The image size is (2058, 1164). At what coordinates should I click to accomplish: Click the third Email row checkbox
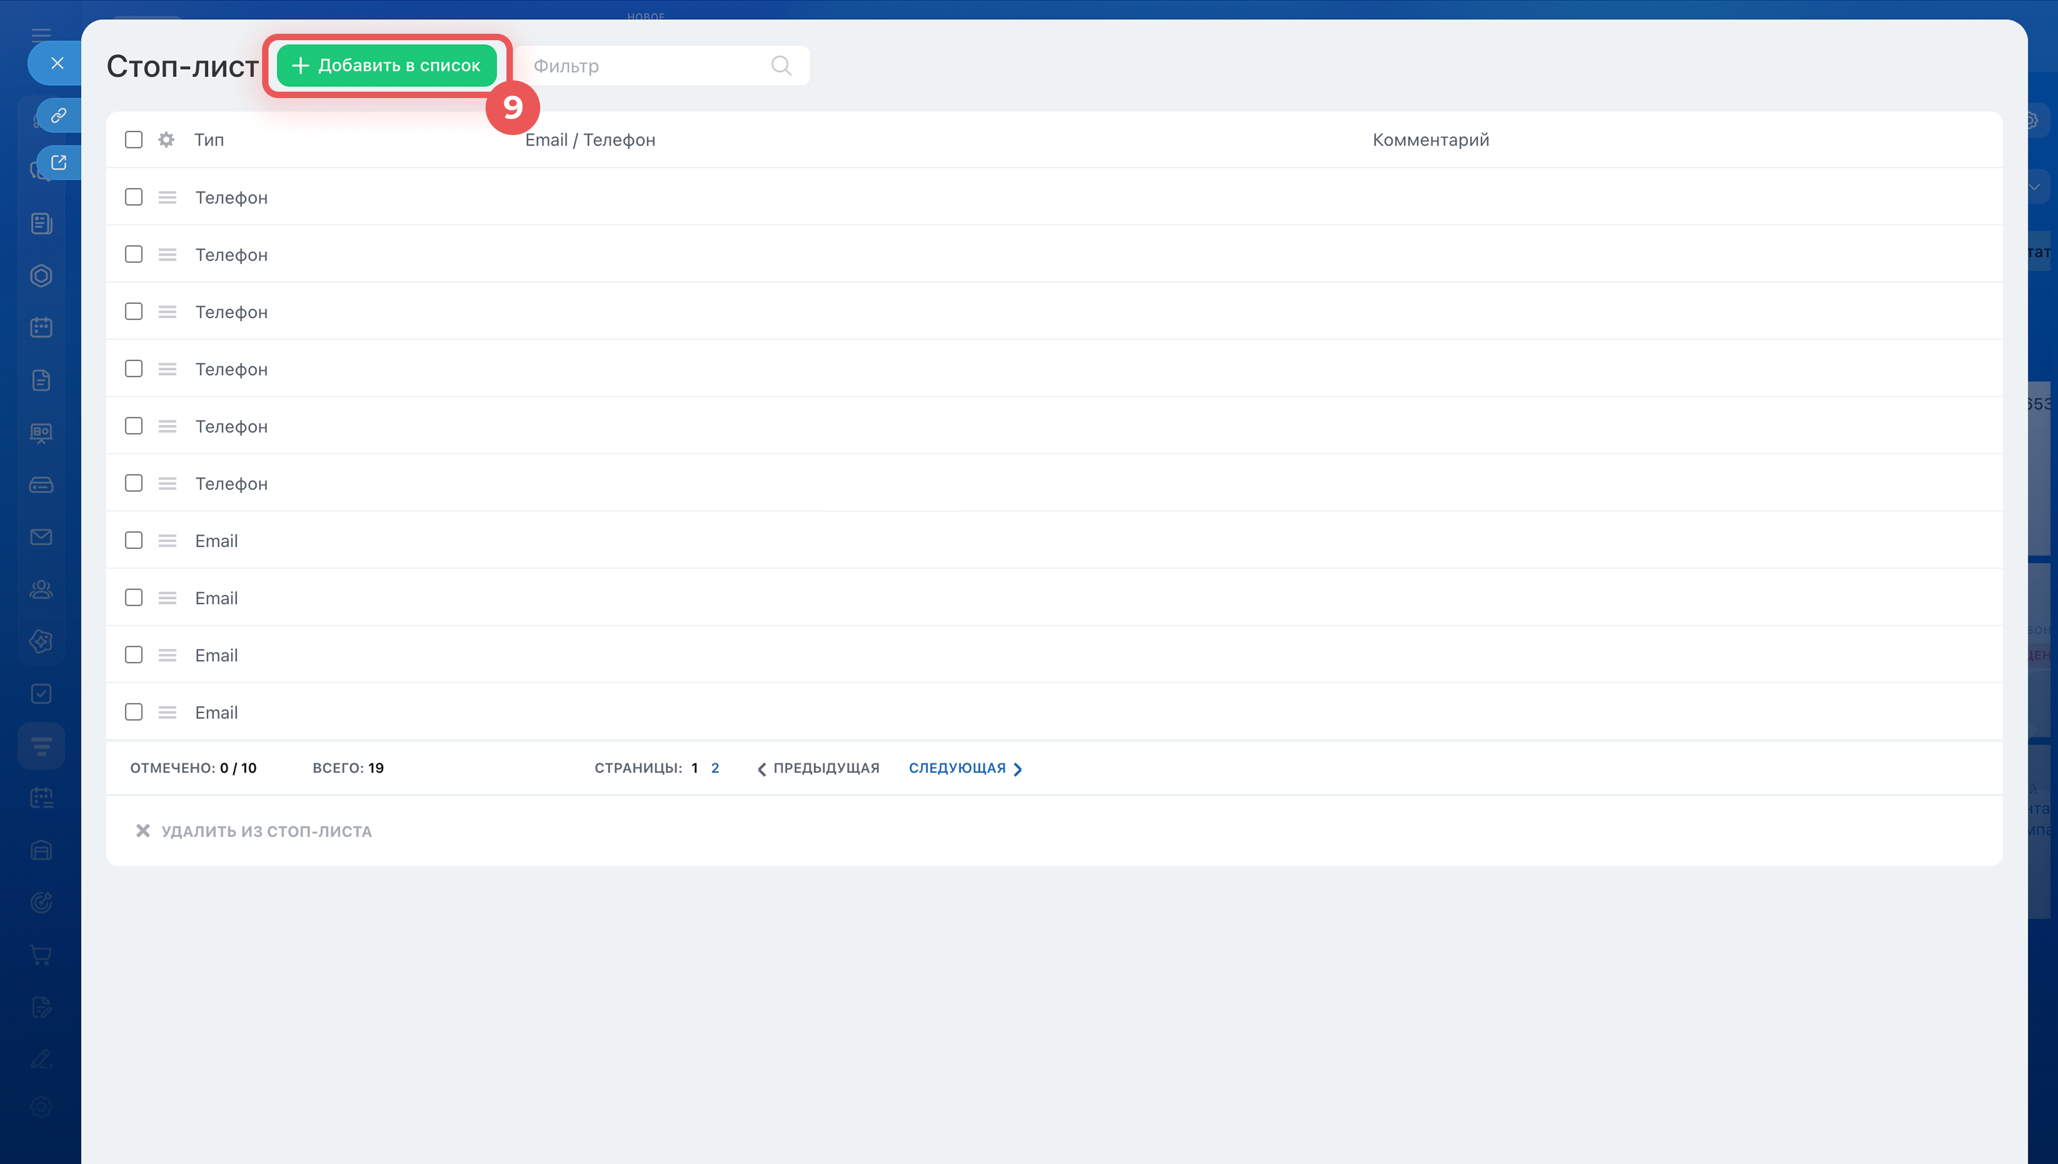pos(133,655)
